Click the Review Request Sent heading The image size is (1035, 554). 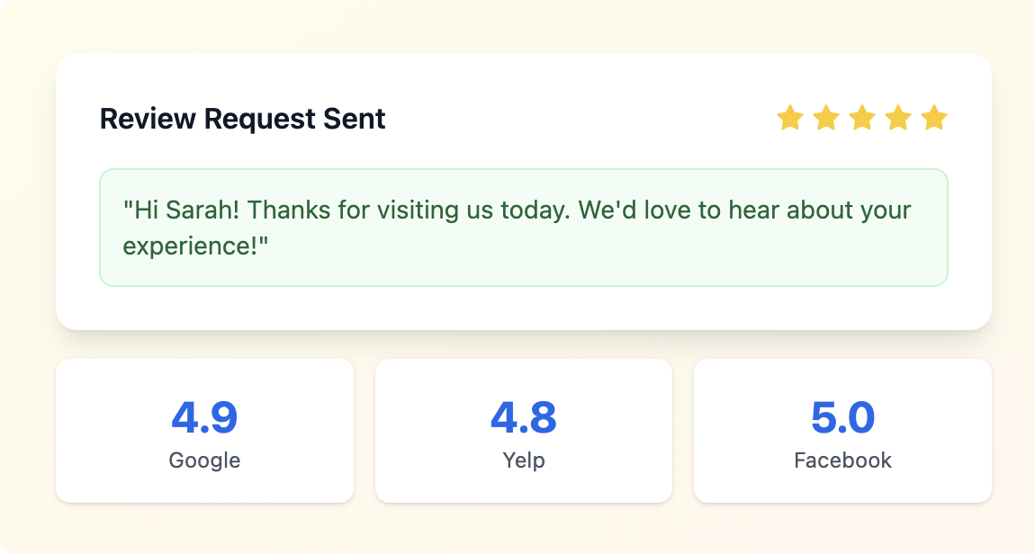[x=242, y=120]
